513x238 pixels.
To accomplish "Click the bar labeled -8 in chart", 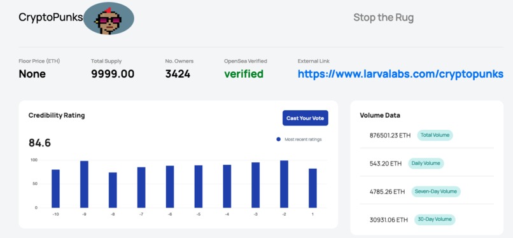I will pyautogui.click(x=113, y=190).
